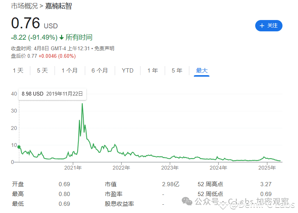Click the 2022年 axis label

(121, 168)
